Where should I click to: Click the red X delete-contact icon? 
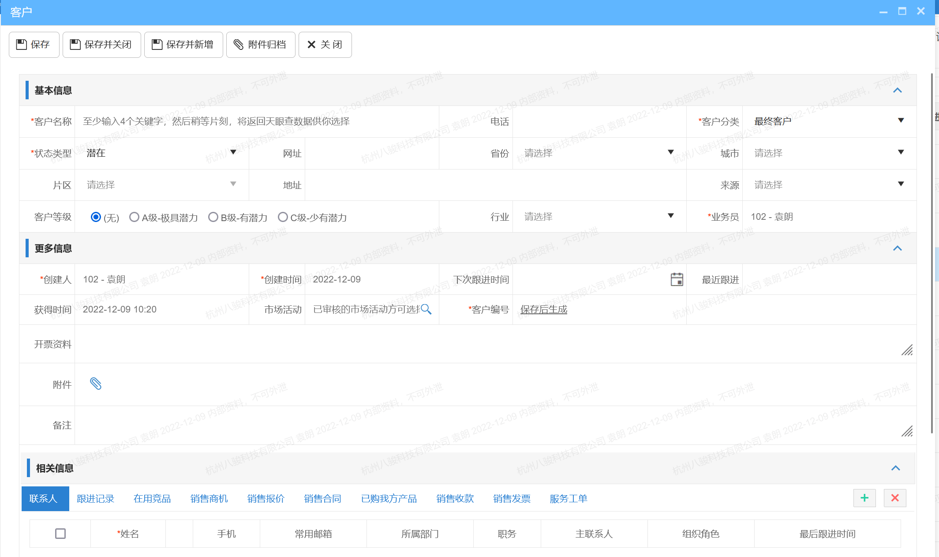pos(895,498)
